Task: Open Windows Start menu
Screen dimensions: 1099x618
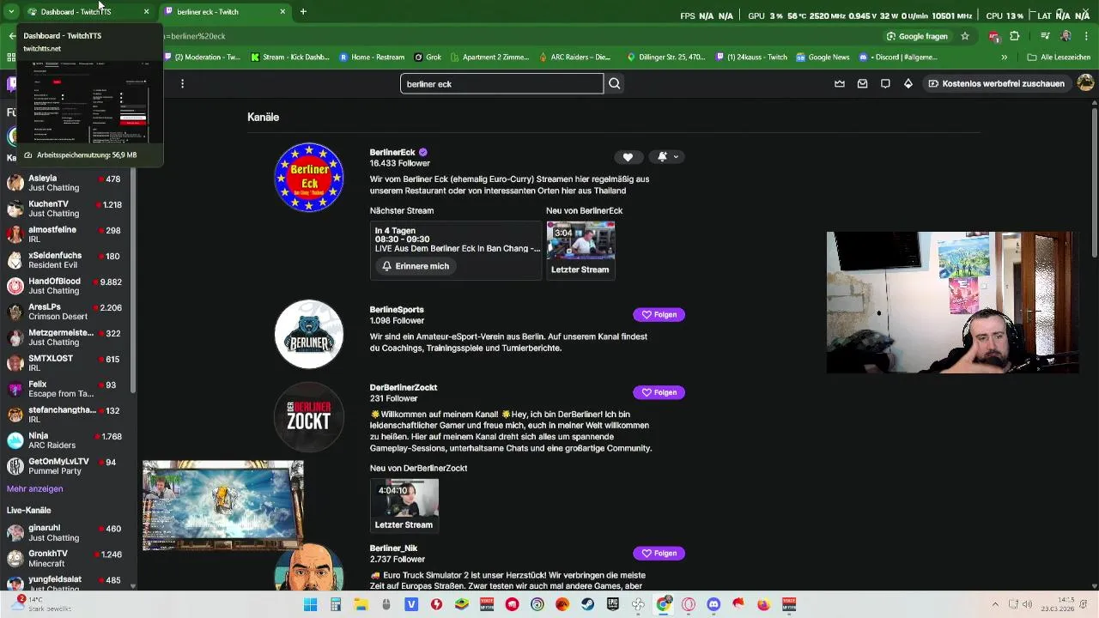Action: [311, 604]
